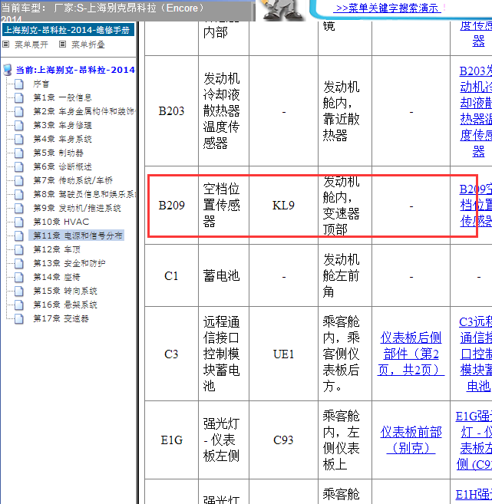This screenshot has height=504, width=492.
Task: Open chapter 第13章 安全和防护
Action: point(69,264)
